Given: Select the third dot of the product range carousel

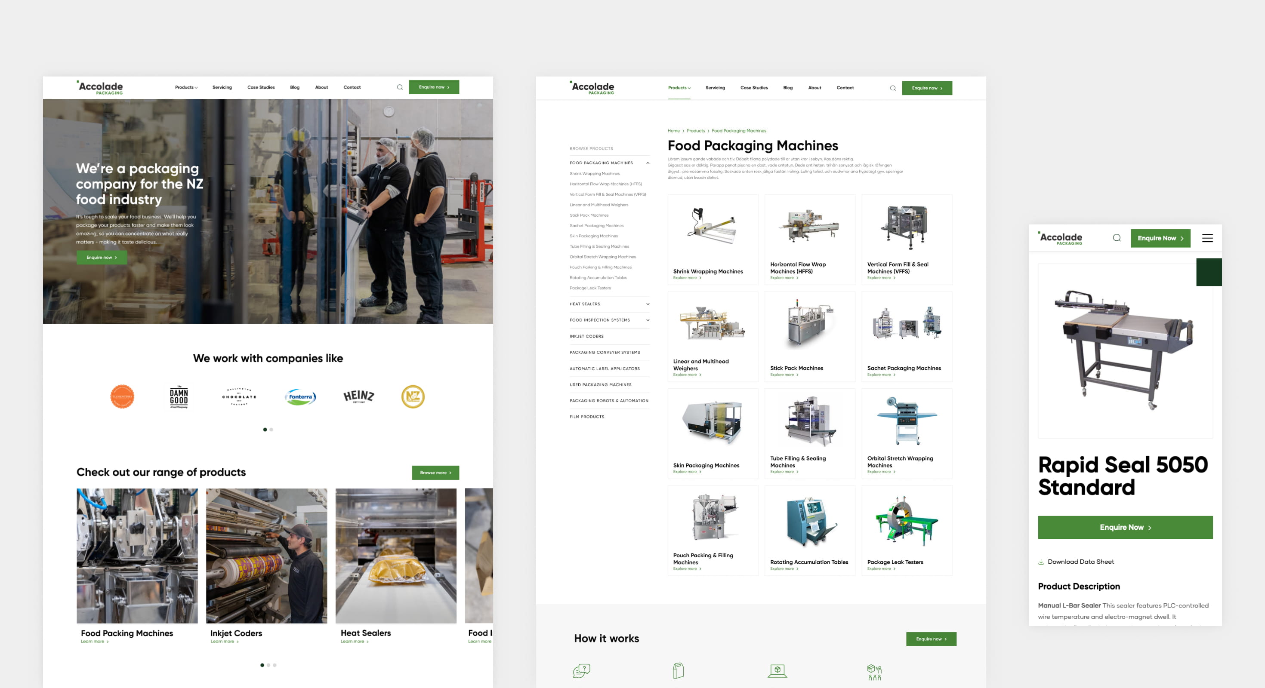Looking at the screenshot, I should click(x=275, y=665).
